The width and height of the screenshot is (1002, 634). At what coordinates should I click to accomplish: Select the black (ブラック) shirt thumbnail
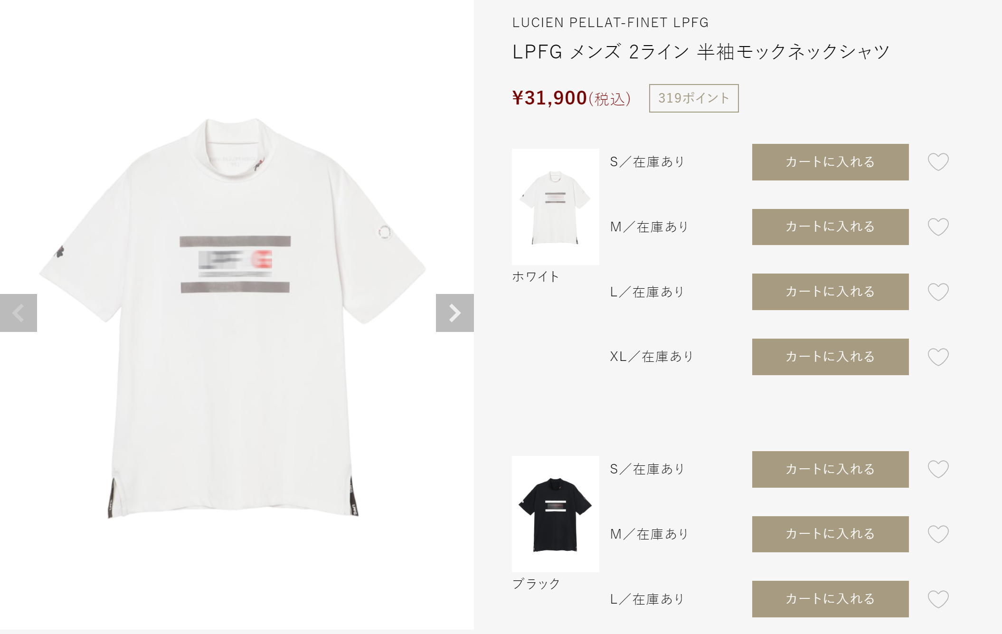pyautogui.click(x=556, y=514)
